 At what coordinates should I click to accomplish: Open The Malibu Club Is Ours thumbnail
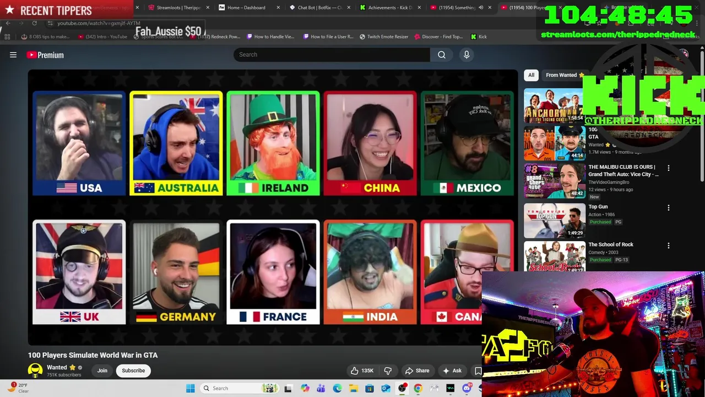pos(554,180)
